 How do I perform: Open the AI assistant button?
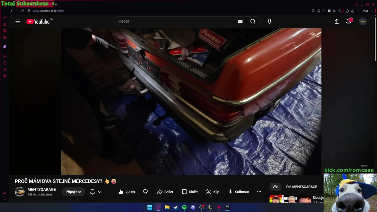365,11
